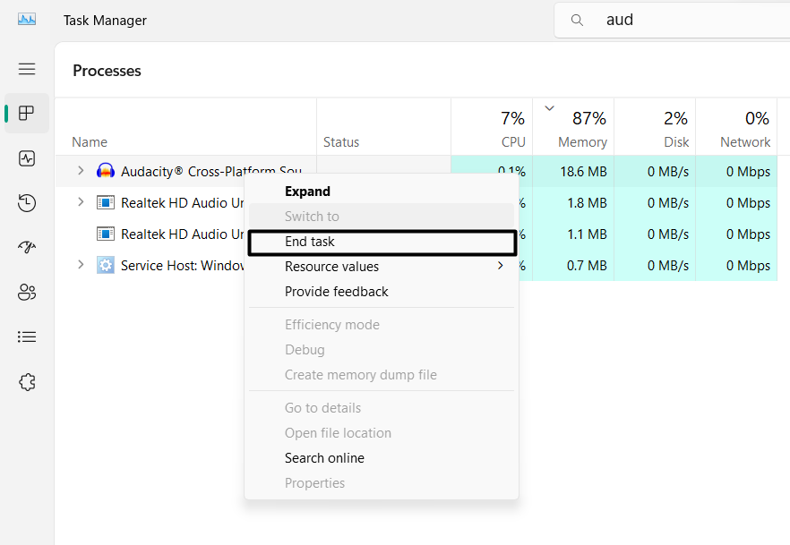This screenshot has width=790, height=545.
Task: Select Provide feedback menu entry
Action: coord(336,292)
